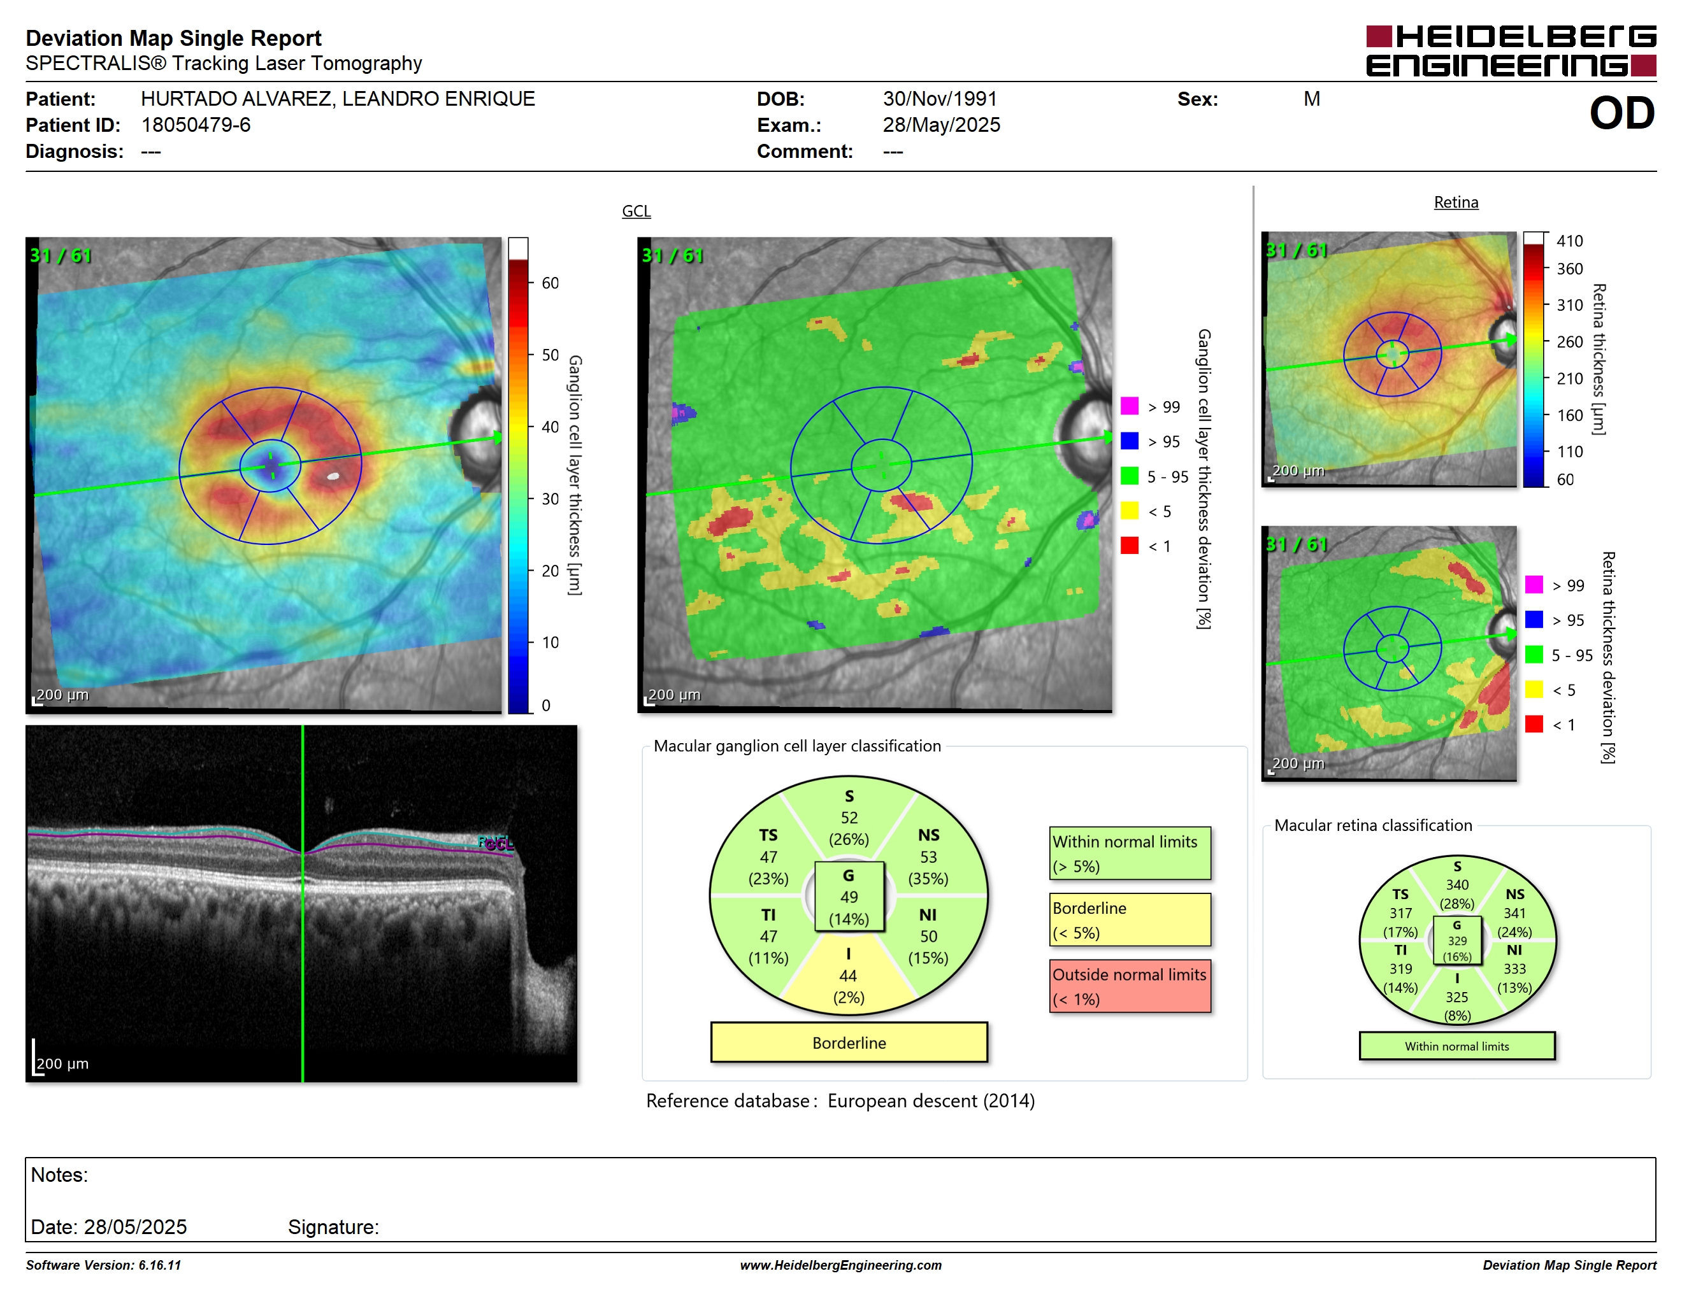The width and height of the screenshot is (1682, 1299).
Task: Click retina sector TS value 317
Action: coord(1401,914)
